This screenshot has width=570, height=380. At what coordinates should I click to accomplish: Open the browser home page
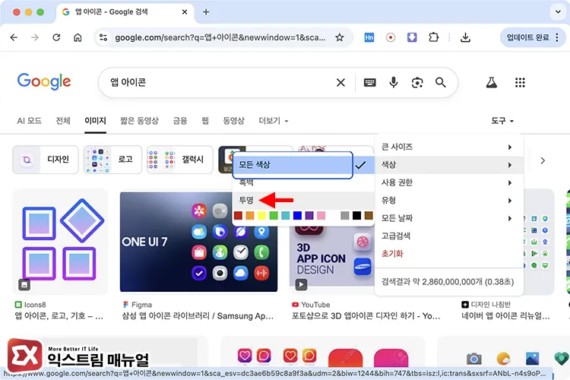point(78,37)
